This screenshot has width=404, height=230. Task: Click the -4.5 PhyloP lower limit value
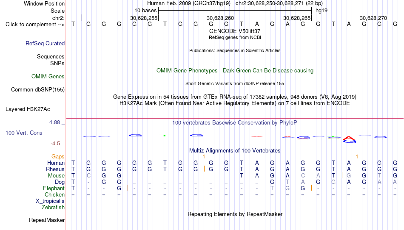pyautogui.click(x=55, y=144)
